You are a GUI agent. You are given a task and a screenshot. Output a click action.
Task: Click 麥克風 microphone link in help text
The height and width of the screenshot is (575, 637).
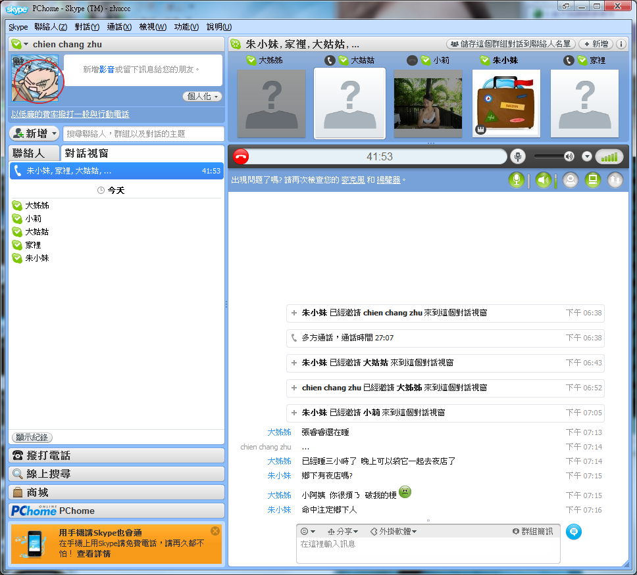tap(353, 180)
